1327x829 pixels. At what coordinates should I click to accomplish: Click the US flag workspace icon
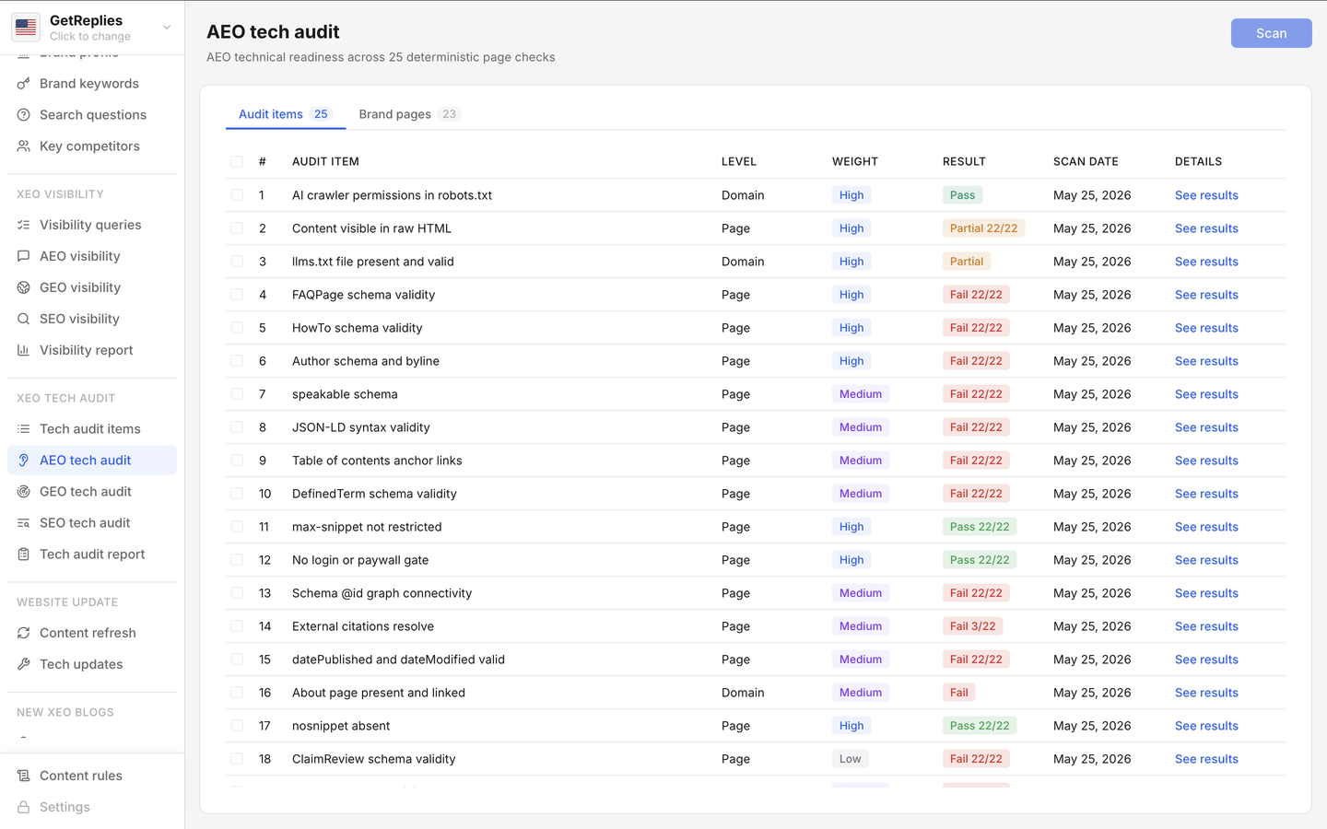pyautogui.click(x=26, y=28)
